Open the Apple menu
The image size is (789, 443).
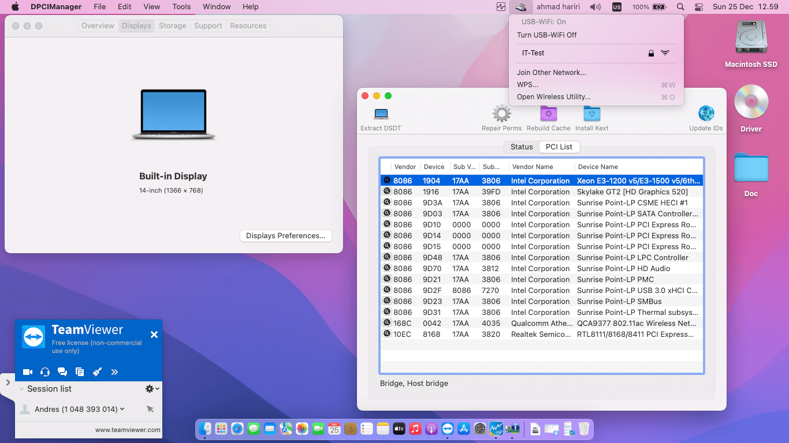click(x=15, y=7)
